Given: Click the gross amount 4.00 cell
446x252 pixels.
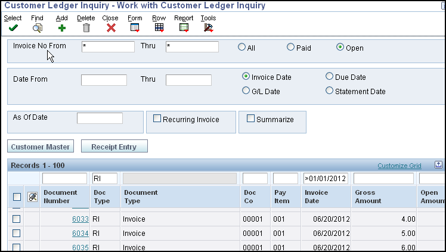Looking at the screenshot, I should point(384,219).
